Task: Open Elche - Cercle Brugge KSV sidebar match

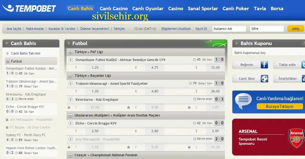Action: tap(31, 109)
